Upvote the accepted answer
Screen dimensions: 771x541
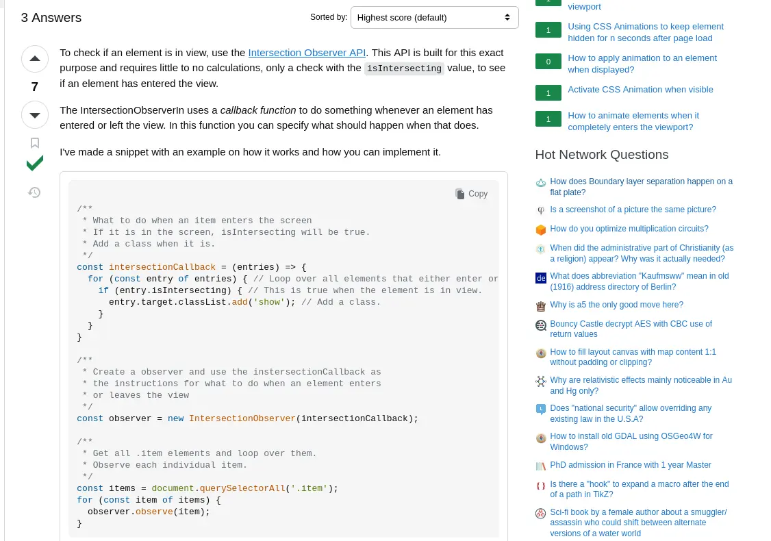[x=34, y=59]
